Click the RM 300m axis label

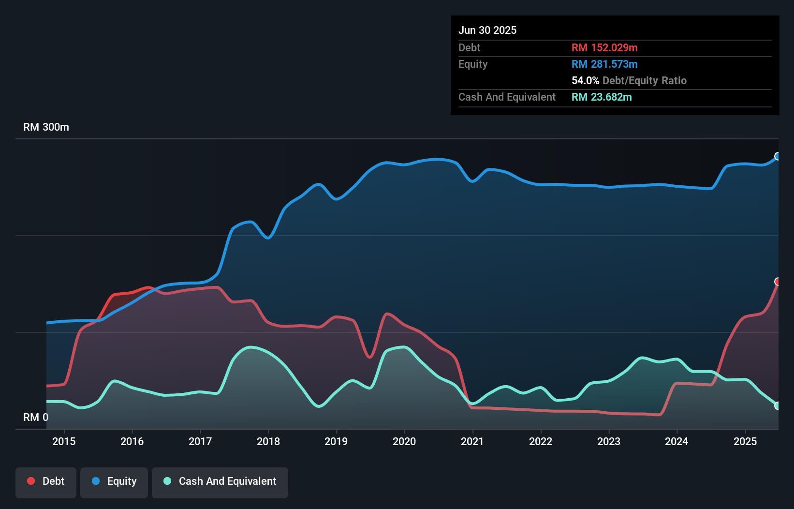(x=46, y=127)
